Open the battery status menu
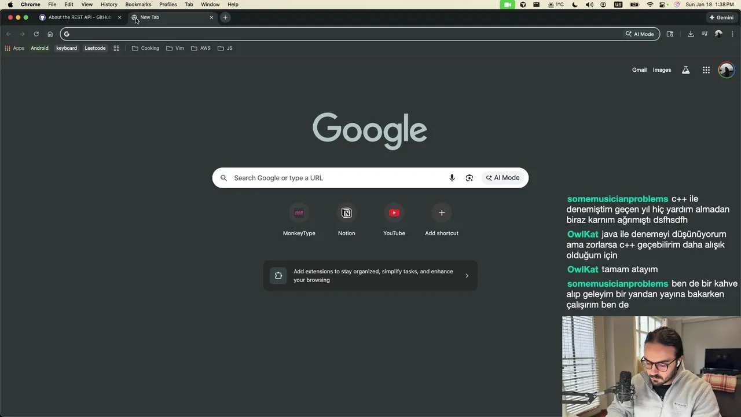Screen dimensions: 741x417 pos(634,5)
